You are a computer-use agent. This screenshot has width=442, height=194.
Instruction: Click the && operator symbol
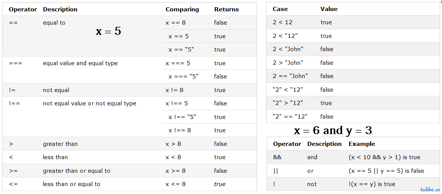click(x=277, y=157)
